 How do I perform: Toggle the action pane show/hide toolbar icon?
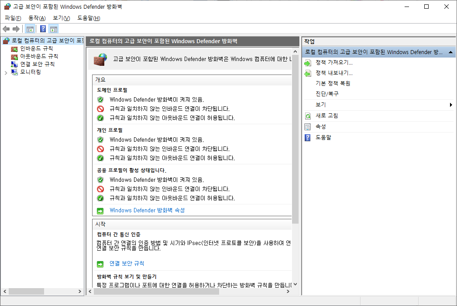pyautogui.click(x=54, y=29)
